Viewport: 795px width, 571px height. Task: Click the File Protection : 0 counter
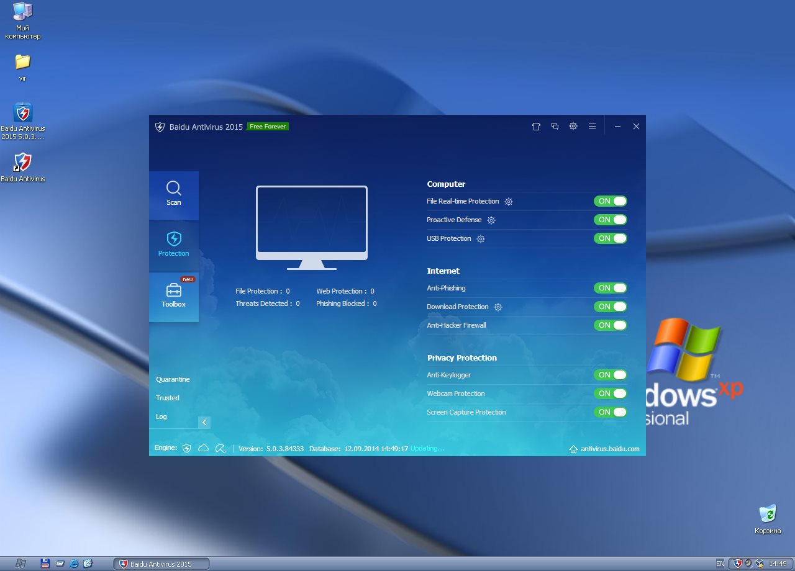[x=263, y=291]
